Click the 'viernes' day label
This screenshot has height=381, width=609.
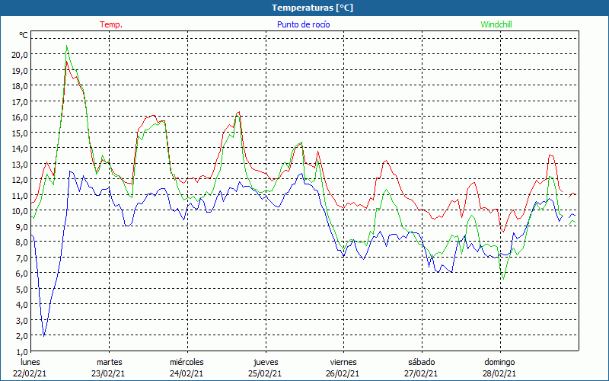[x=343, y=362]
